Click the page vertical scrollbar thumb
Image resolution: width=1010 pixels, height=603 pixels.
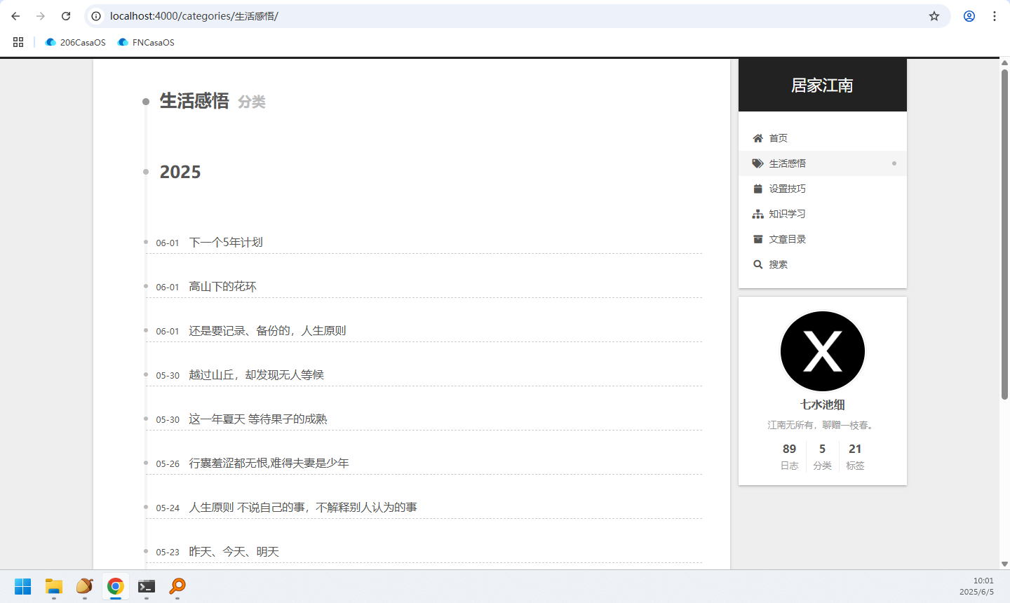[1004, 234]
